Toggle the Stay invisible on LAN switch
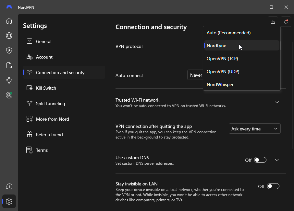The width and height of the screenshot is (294, 211). pos(273,186)
